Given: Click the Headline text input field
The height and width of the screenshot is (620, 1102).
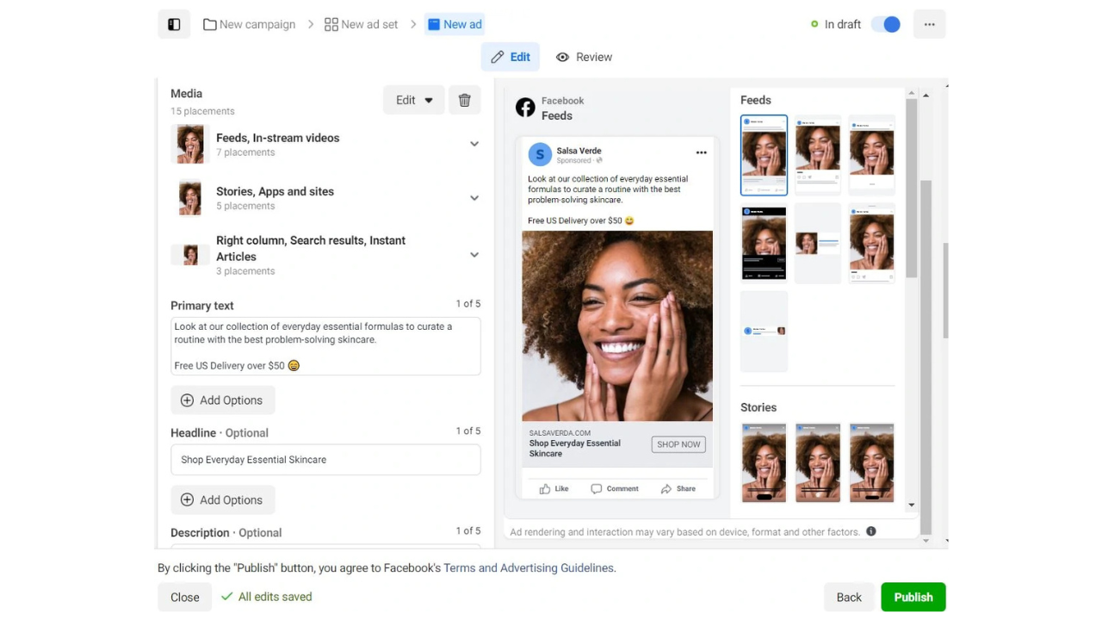Looking at the screenshot, I should coord(325,460).
